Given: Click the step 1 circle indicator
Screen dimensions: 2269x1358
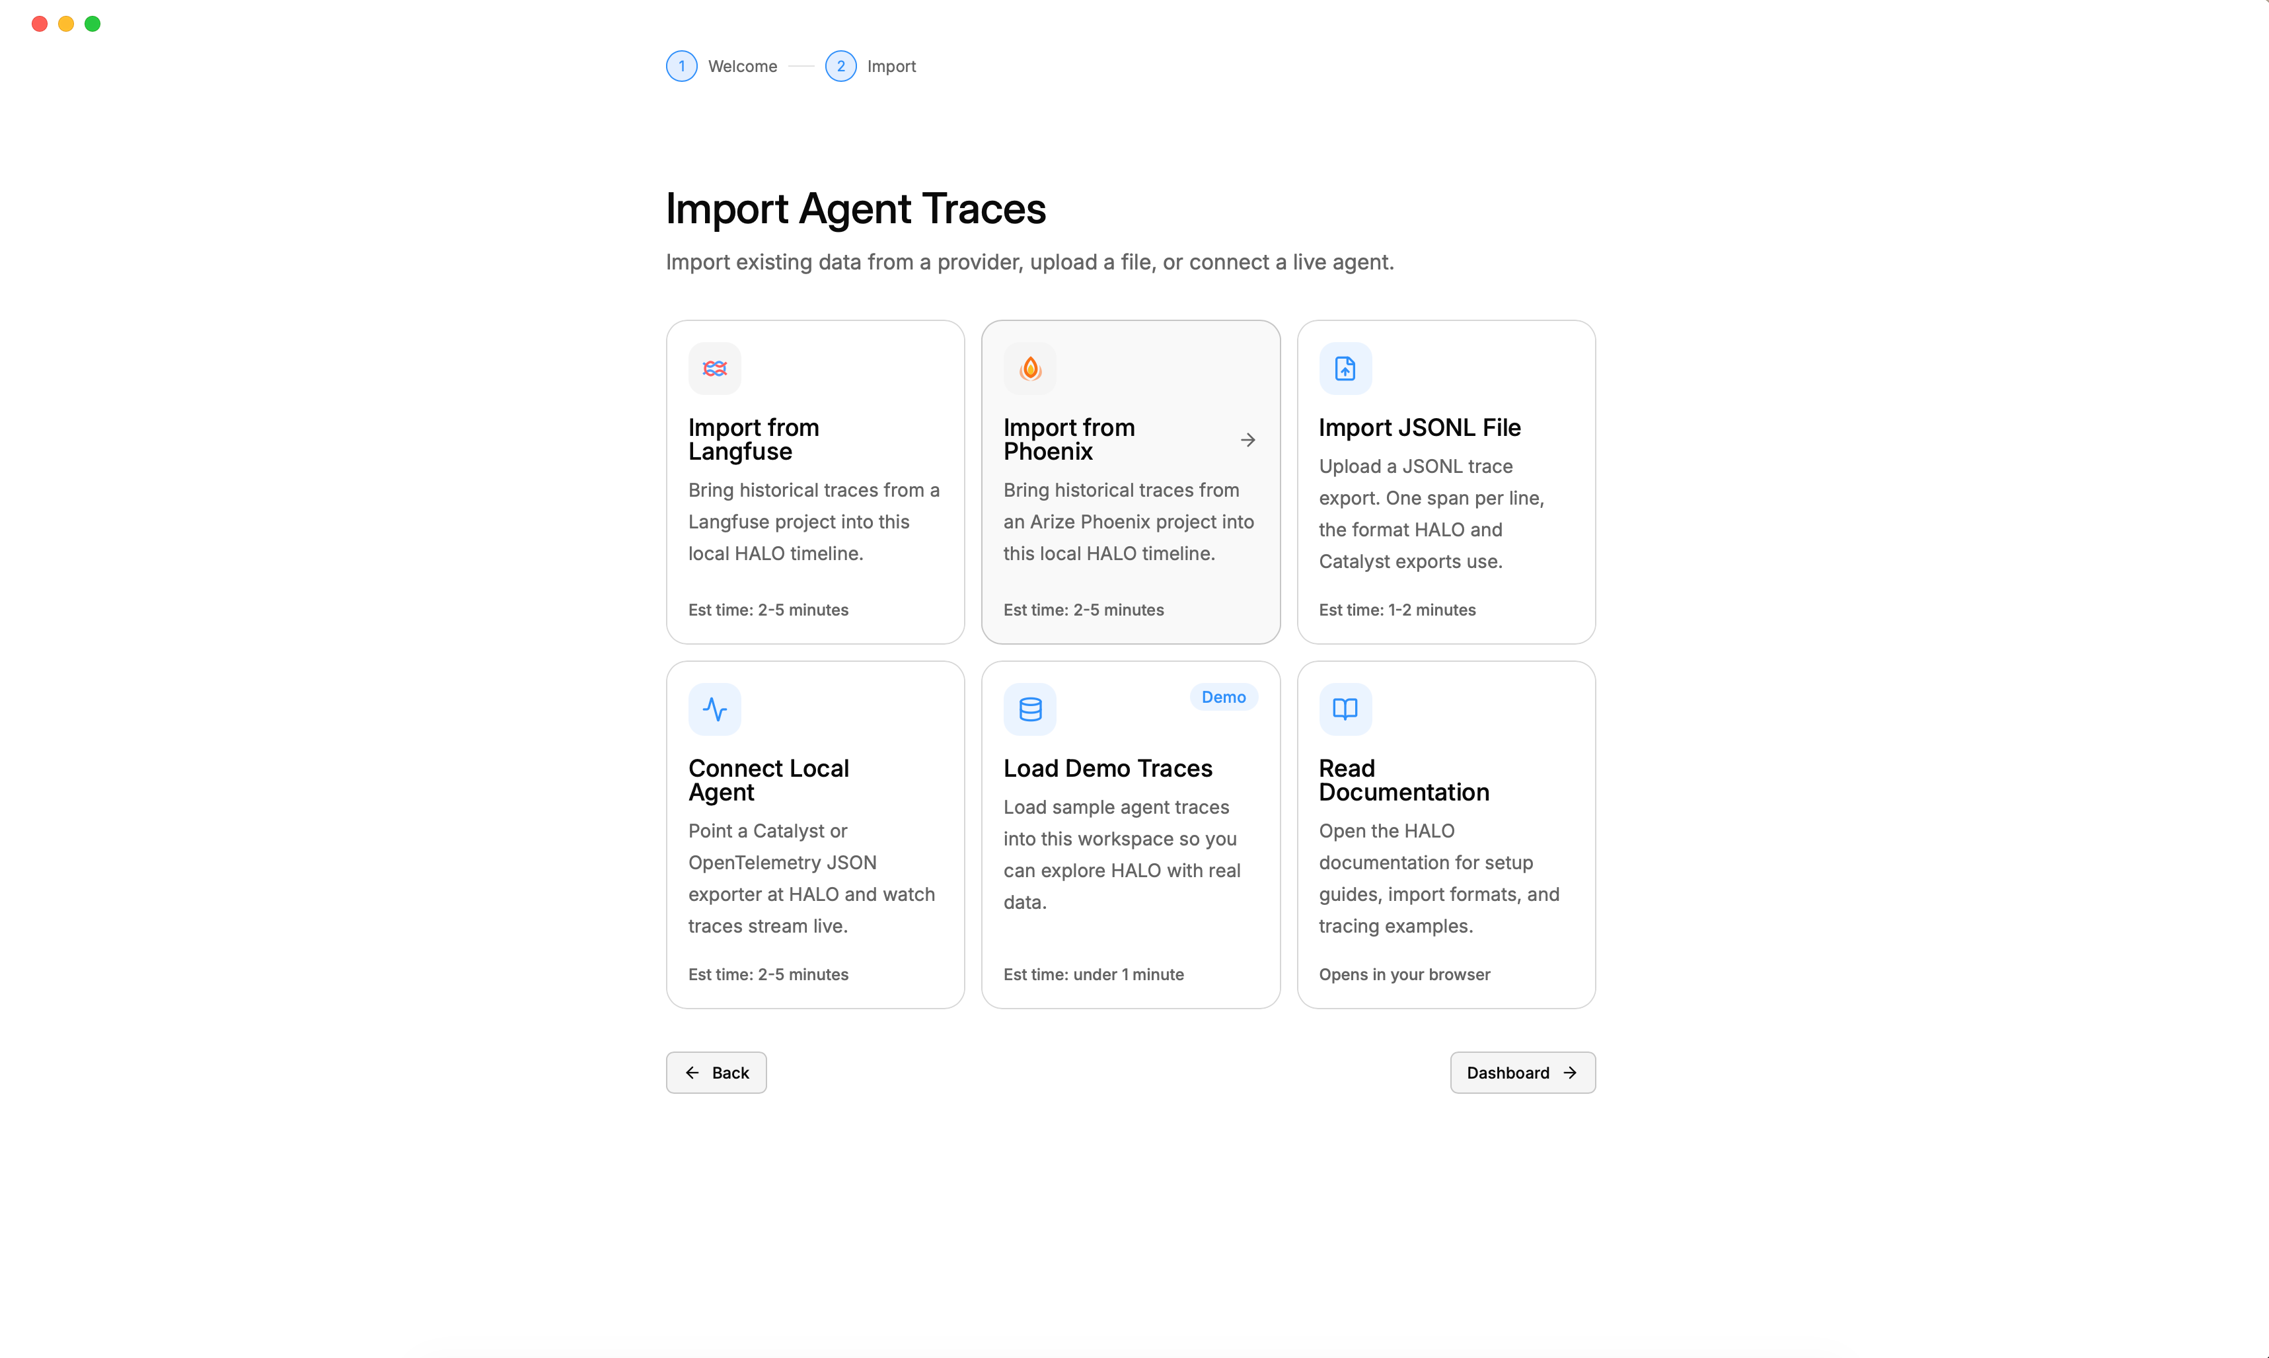Looking at the screenshot, I should coord(681,66).
